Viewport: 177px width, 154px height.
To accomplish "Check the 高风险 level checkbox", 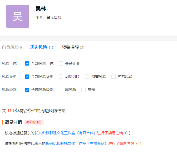I will click(61, 90).
